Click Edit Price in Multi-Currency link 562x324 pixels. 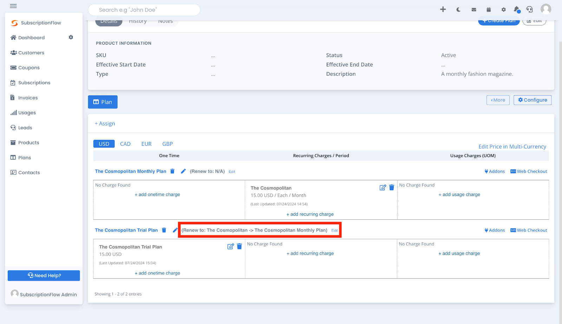(512, 147)
